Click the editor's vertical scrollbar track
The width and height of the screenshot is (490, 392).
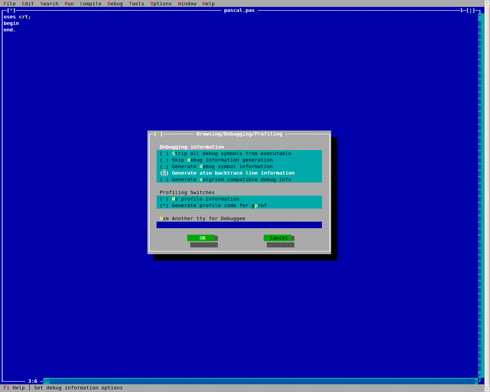click(x=480, y=191)
